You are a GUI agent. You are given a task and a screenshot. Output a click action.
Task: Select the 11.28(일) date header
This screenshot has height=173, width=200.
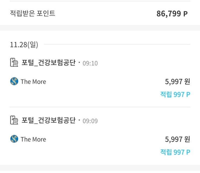pos(24,45)
